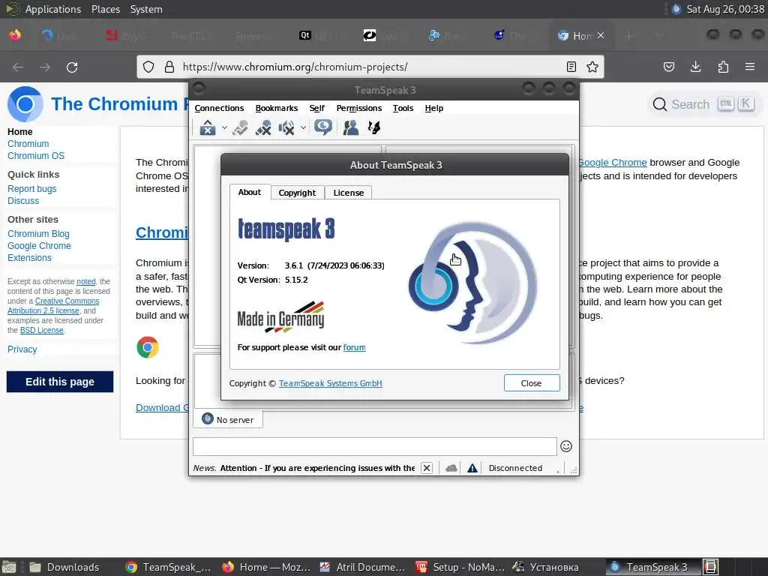The height and width of the screenshot is (576, 768).
Task: Go forward in Firefox history
Action: 45,67
